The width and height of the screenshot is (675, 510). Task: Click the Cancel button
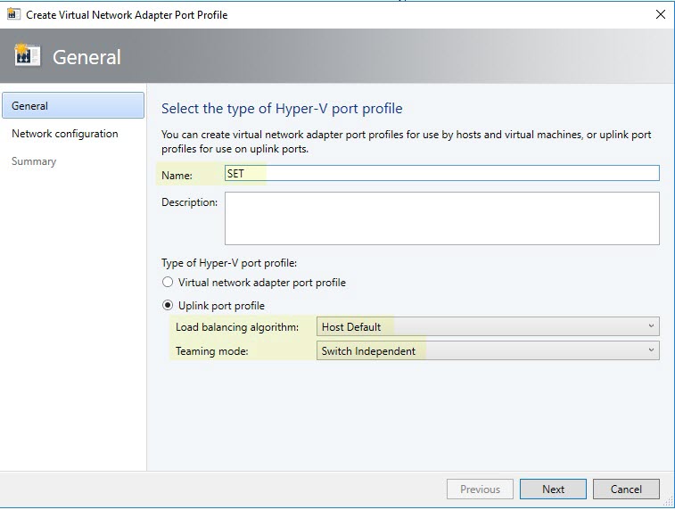click(x=626, y=489)
